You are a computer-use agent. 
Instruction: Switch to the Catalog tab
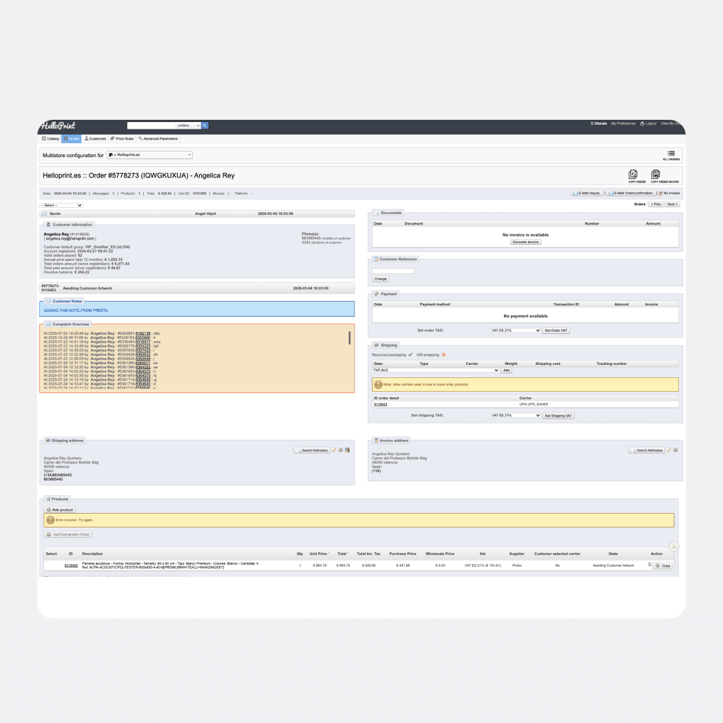51,138
